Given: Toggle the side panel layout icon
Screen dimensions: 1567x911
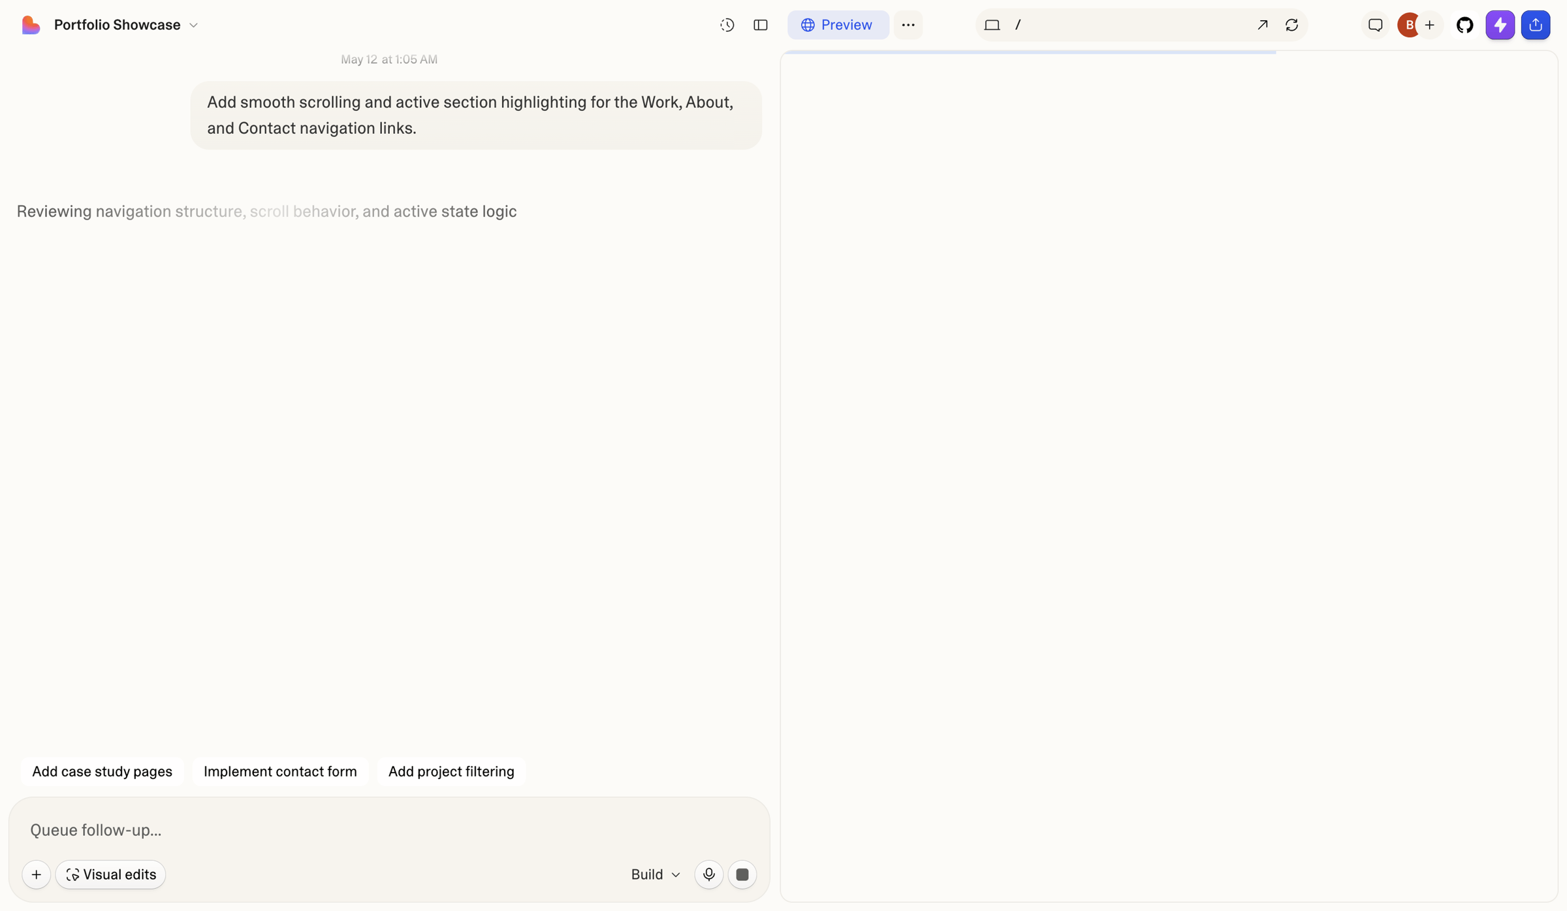Looking at the screenshot, I should tap(761, 25).
